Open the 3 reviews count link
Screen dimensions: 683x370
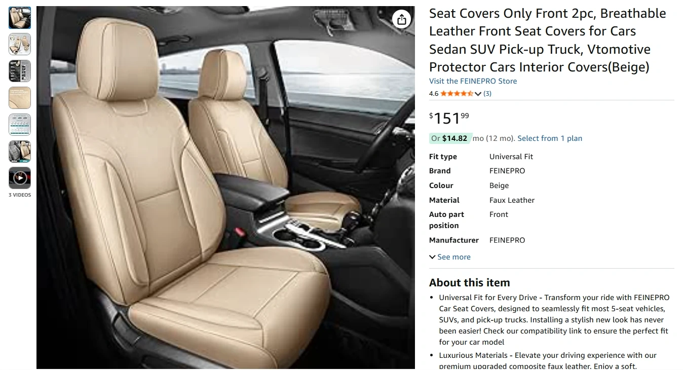coord(487,94)
